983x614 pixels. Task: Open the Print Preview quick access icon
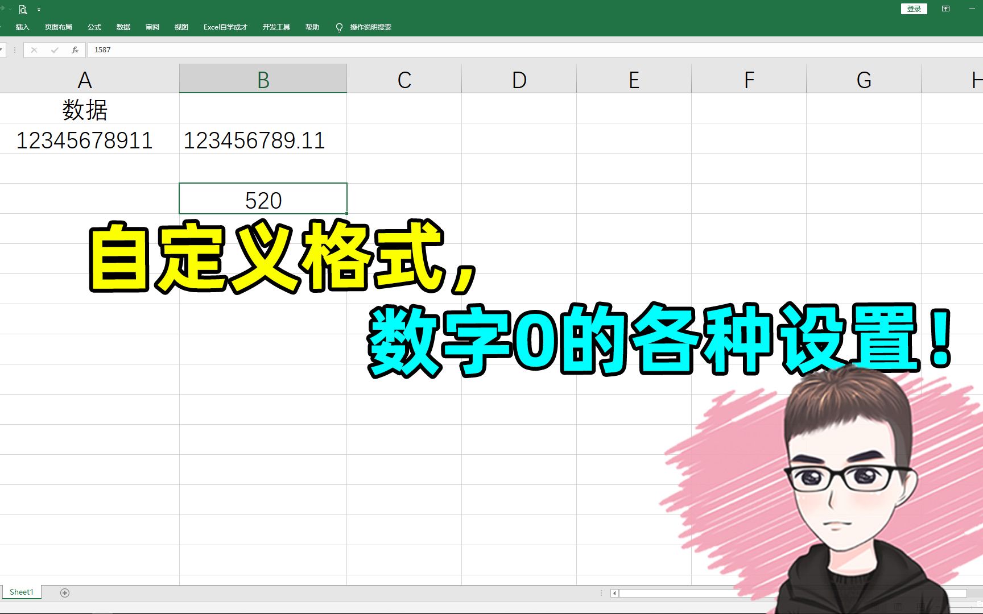pos(23,10)
